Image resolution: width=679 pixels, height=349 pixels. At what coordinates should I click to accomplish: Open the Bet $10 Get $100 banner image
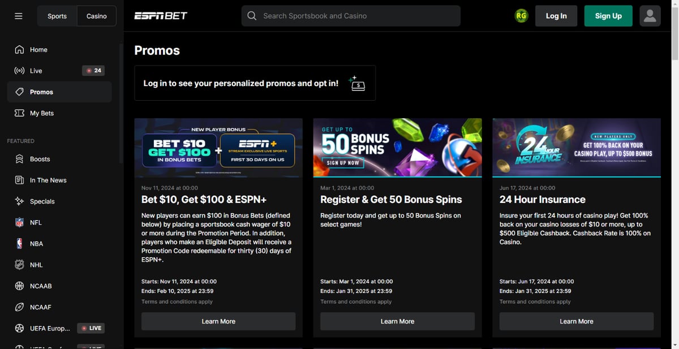(218, 148)
